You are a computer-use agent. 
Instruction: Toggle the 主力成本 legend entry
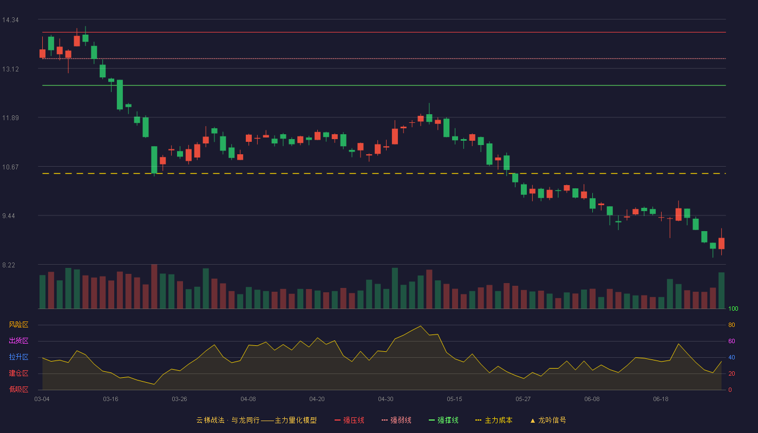[x=494, y=420]
